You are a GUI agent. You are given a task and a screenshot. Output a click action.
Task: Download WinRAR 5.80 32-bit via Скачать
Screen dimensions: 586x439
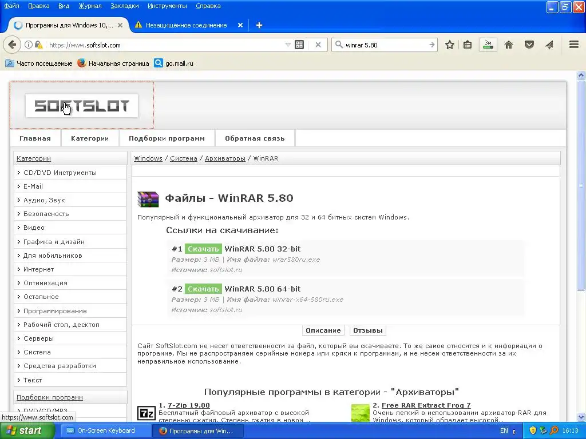tap(203, 249)
